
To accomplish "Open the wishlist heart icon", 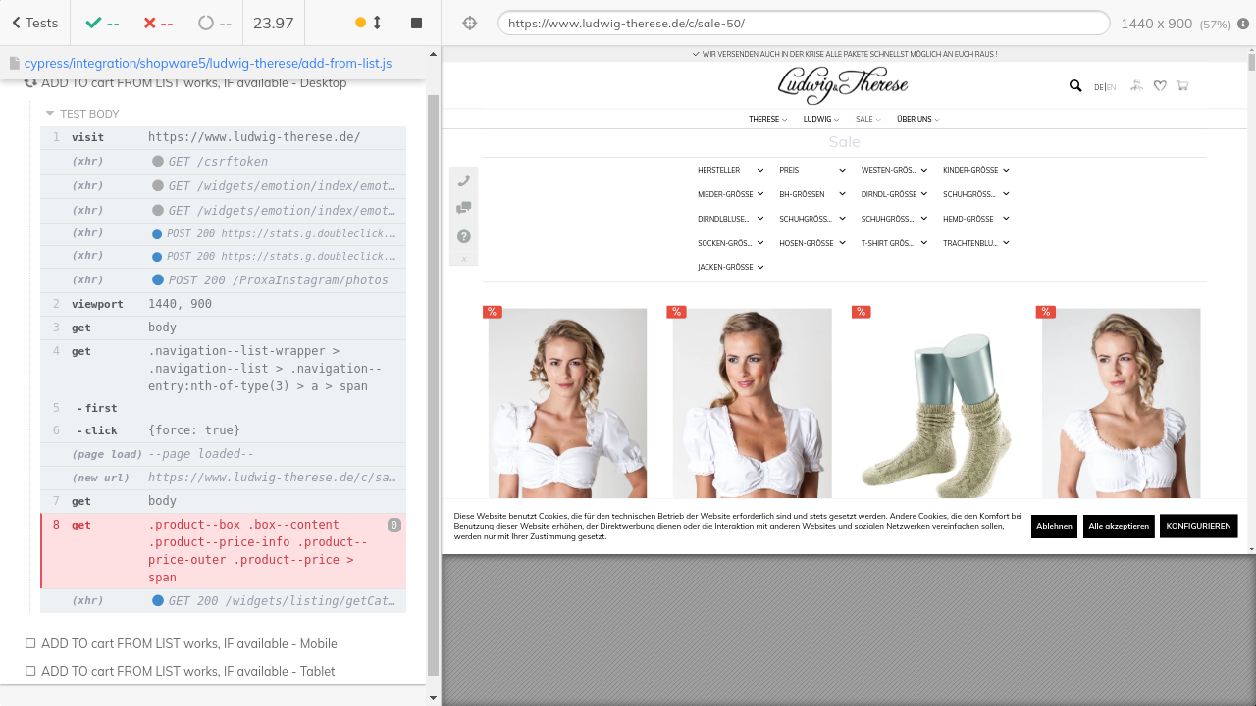I will 1160,86.
